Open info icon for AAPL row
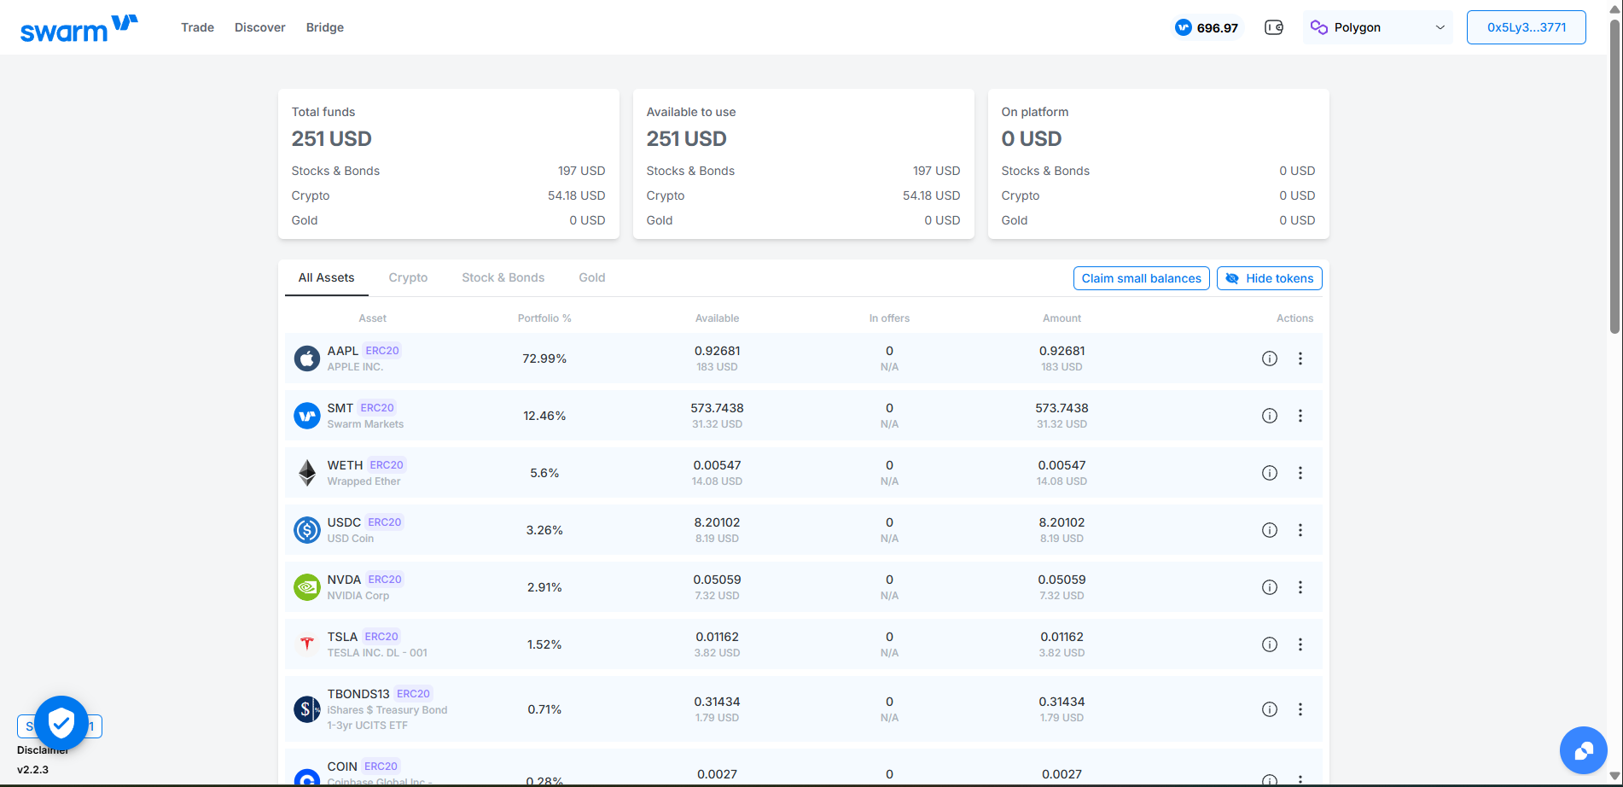The width and height of the screenshot is (1623, 787). coord(1269,359)
